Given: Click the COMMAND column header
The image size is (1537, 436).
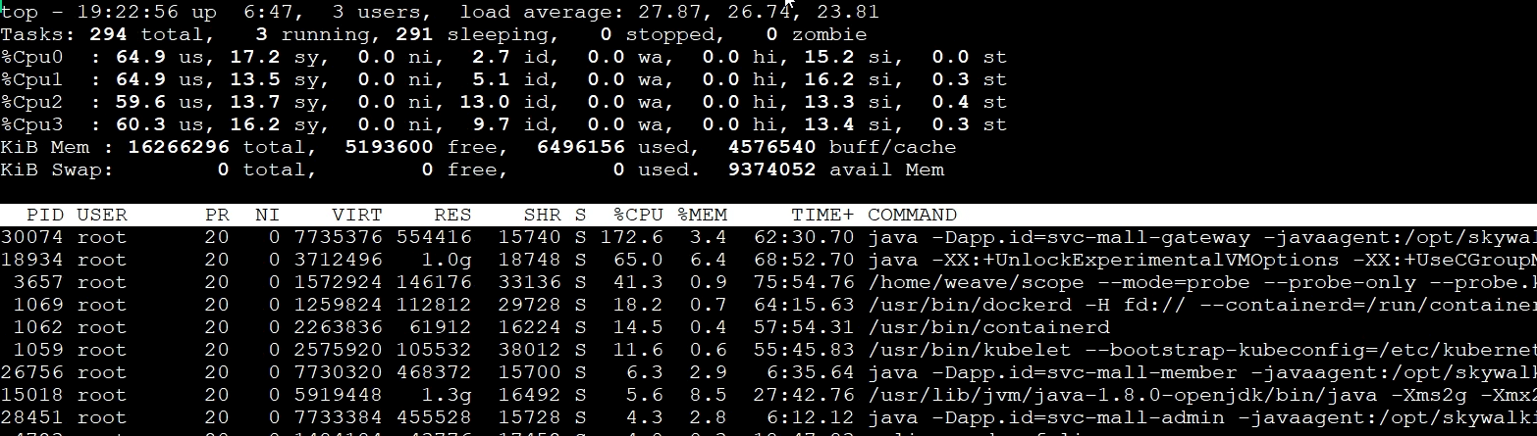Looking at the screenshot, I should point(912,215).
